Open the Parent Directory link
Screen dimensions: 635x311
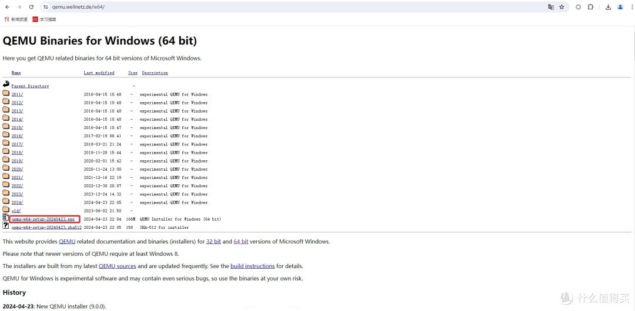[x=30, y=86]
